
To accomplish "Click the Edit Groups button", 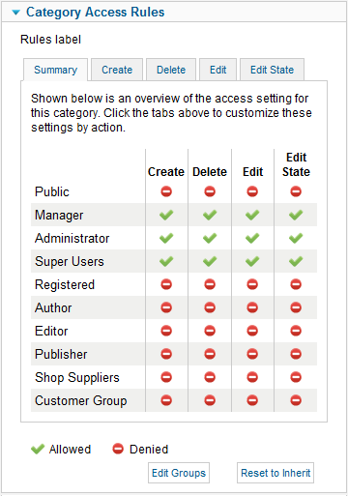I will click(179, 473).
